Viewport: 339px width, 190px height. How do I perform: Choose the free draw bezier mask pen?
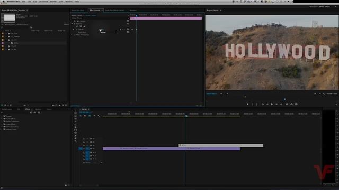pos(84,26)
